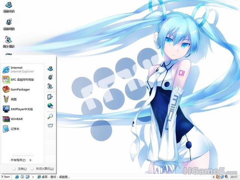Image resolution: width=240 pixels, height=180 pixels.
Task: Click the blue monitors network tray icon
Action: pyautogui.click(x=222, y=177)
